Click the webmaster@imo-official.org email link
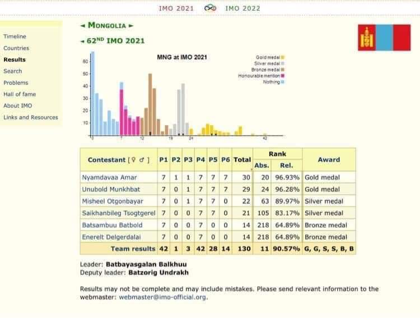Viewport: 420px width, 318px height. (x=162, y=297)
